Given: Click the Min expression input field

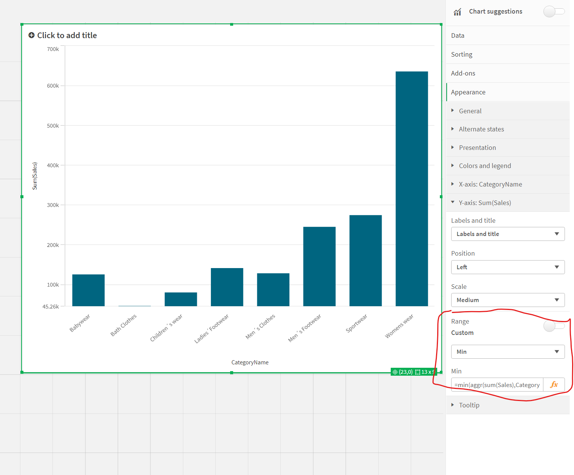Looking at the screenshot, I should [x=497, y=385].
